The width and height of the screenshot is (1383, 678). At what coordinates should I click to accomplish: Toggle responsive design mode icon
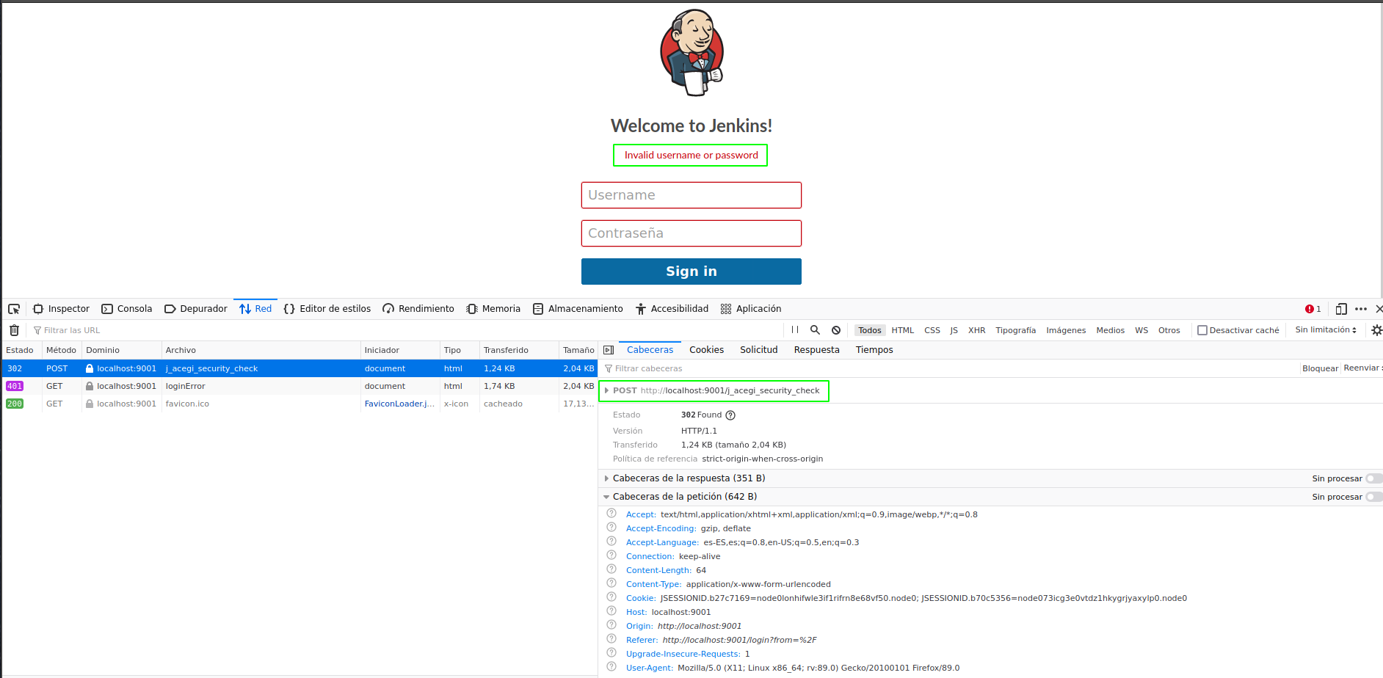1341,309
